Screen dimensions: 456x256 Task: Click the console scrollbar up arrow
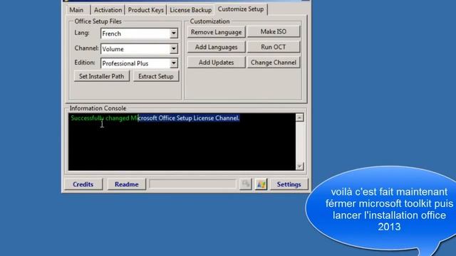(299, 117)
